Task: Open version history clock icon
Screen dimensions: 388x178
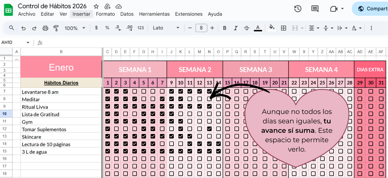Action: (x=298, y=9)
